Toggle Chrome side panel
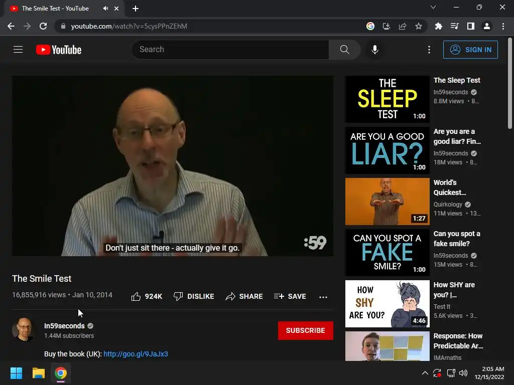514x385 pixels. click(471, 26)
